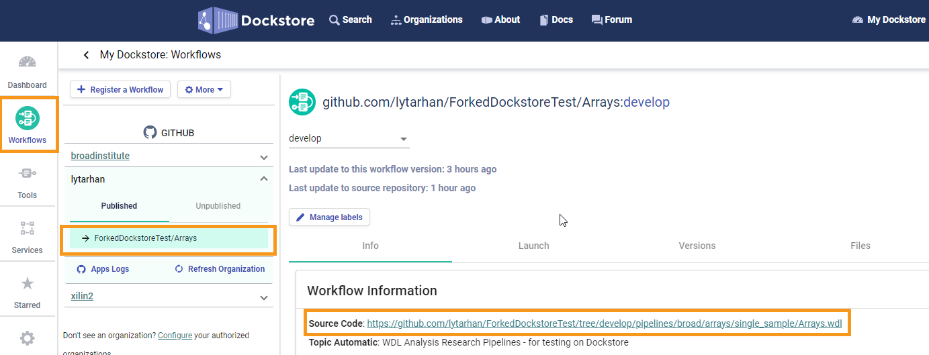The height and width of the screenshot is (355, 929).
Task: Click 'Last update to this workflow version' text
Action: click(393, 169)
